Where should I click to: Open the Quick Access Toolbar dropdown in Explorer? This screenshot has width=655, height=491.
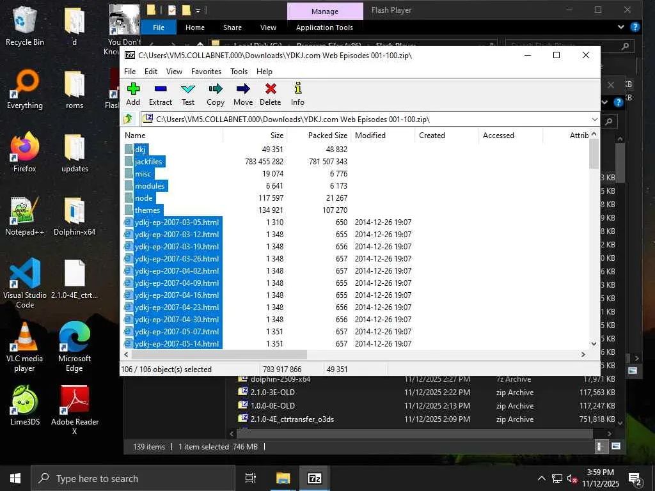[x=198, y=10]
